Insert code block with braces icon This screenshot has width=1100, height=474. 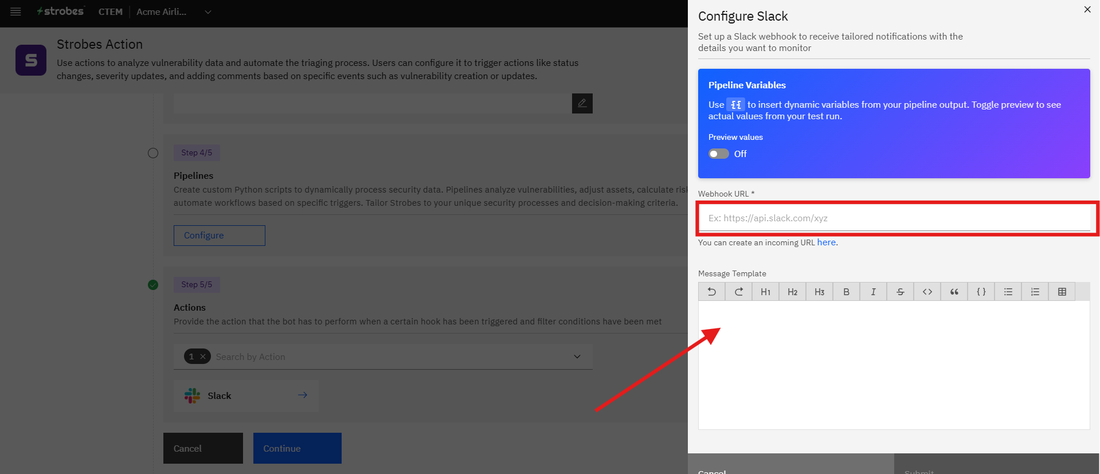click(x=981, y=292)
